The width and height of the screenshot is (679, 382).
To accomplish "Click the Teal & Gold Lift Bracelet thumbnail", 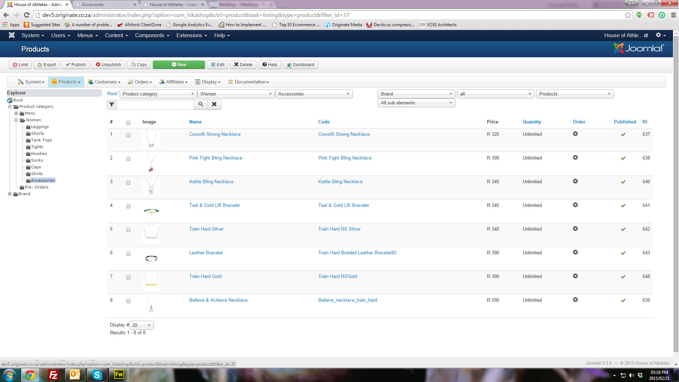I will 151,211.
